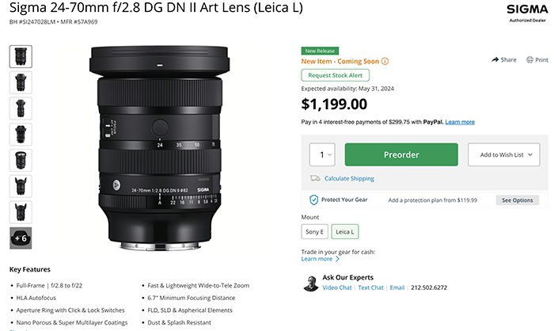Click the expert avatar photo
The height and width of the screenshot is (331, 554).
[x=310, y=283]
